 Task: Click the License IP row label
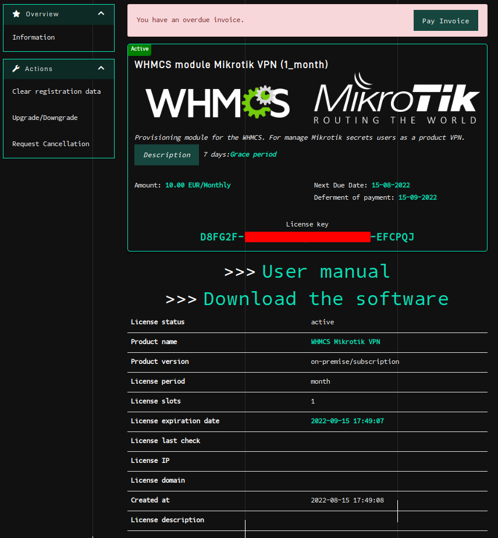[150, 461]
